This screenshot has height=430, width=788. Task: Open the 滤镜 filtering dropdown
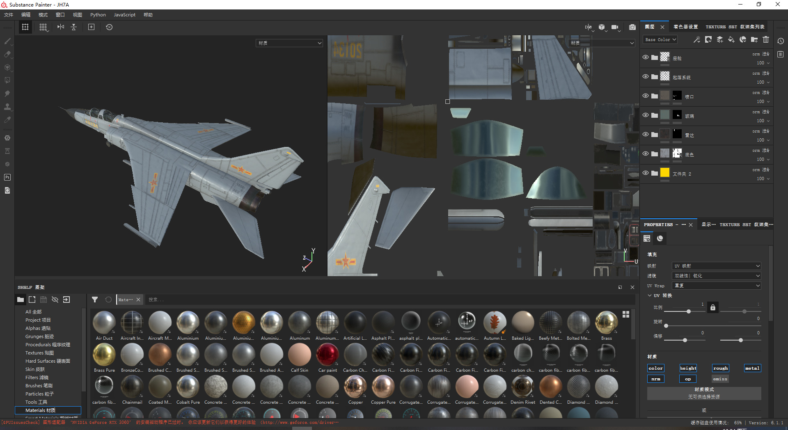[716, 276]
